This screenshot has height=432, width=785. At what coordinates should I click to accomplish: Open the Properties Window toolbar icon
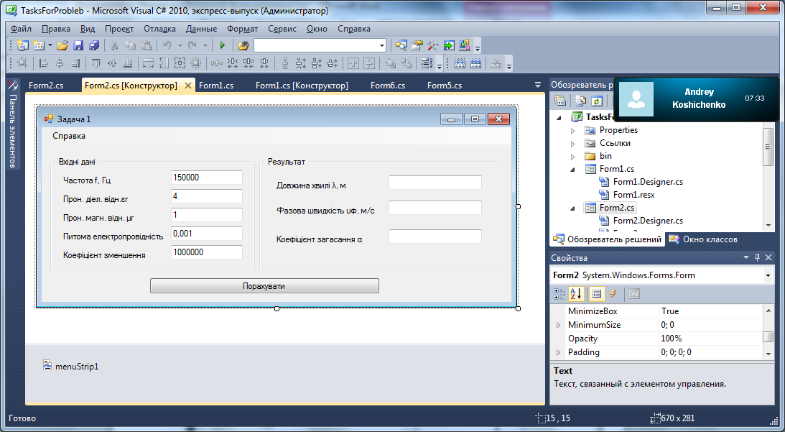417,45
